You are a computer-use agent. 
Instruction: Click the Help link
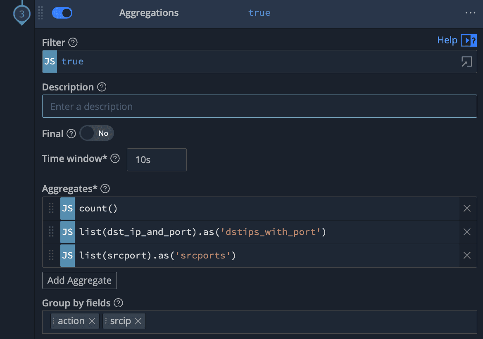447,40
